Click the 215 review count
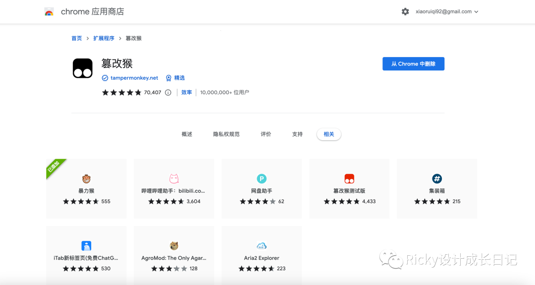This screenshot has width=535, height=285. [x=457, y=201]
